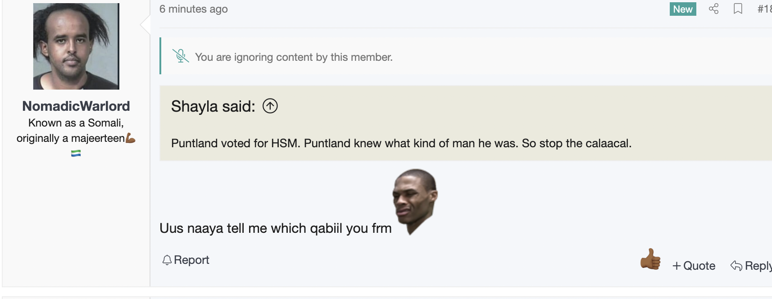Click the flexed arm emoji
This screenshot has width=772, height=299.
(130, 138)
